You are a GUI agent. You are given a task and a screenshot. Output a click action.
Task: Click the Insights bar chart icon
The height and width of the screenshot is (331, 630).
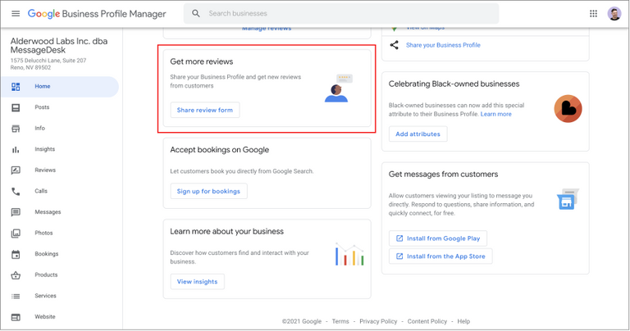coord(16,150)
